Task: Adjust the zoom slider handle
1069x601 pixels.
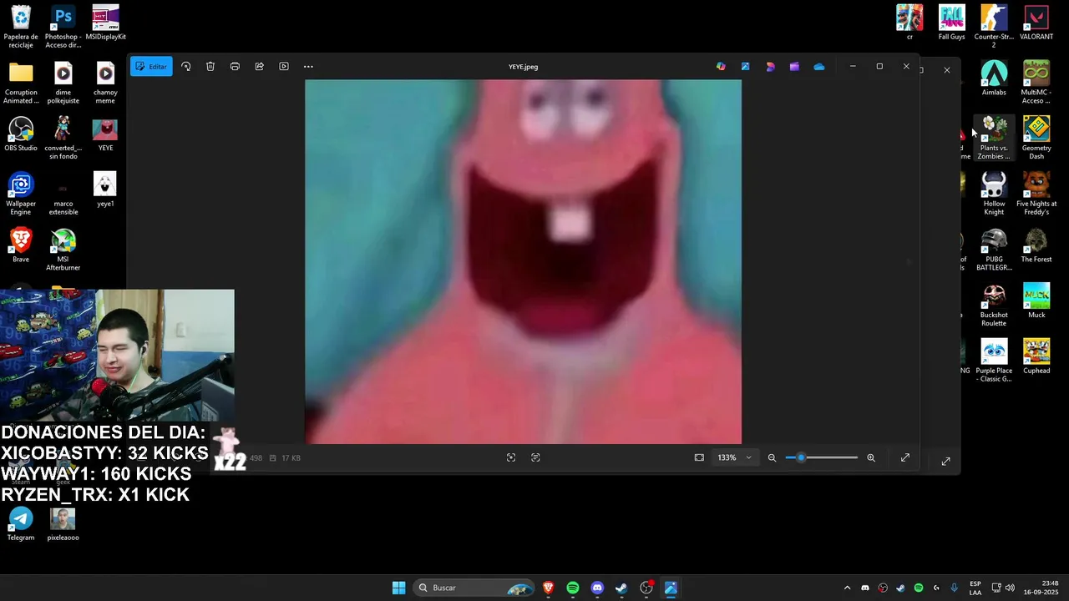Action: coord(801,457)
